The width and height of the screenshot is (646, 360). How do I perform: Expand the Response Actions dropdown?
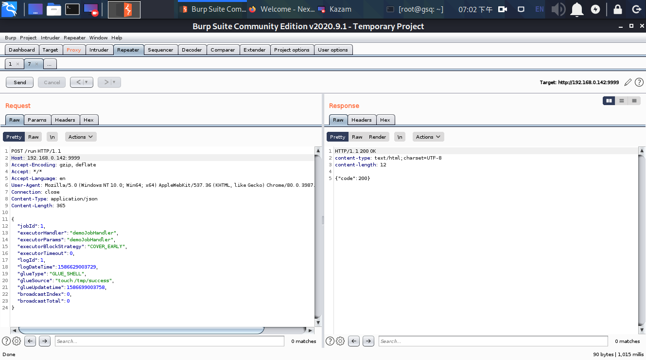pos(428,137)
